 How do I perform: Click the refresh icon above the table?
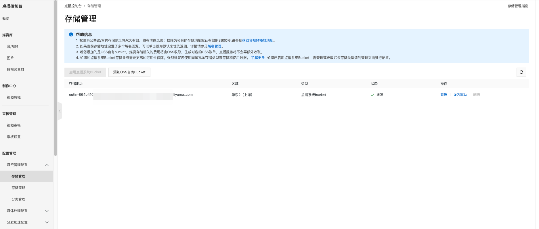521,72
